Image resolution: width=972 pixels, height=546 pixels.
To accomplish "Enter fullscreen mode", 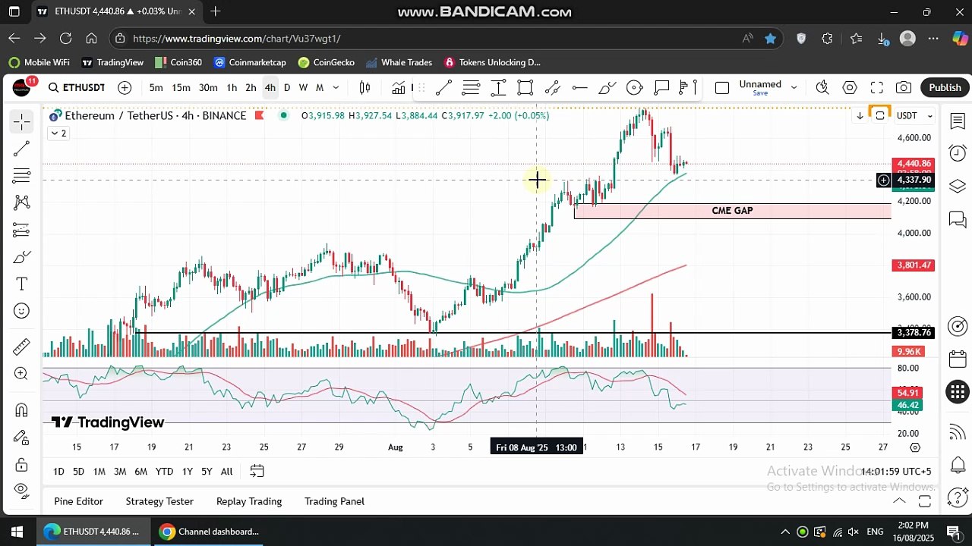I will tap(876, 88).
